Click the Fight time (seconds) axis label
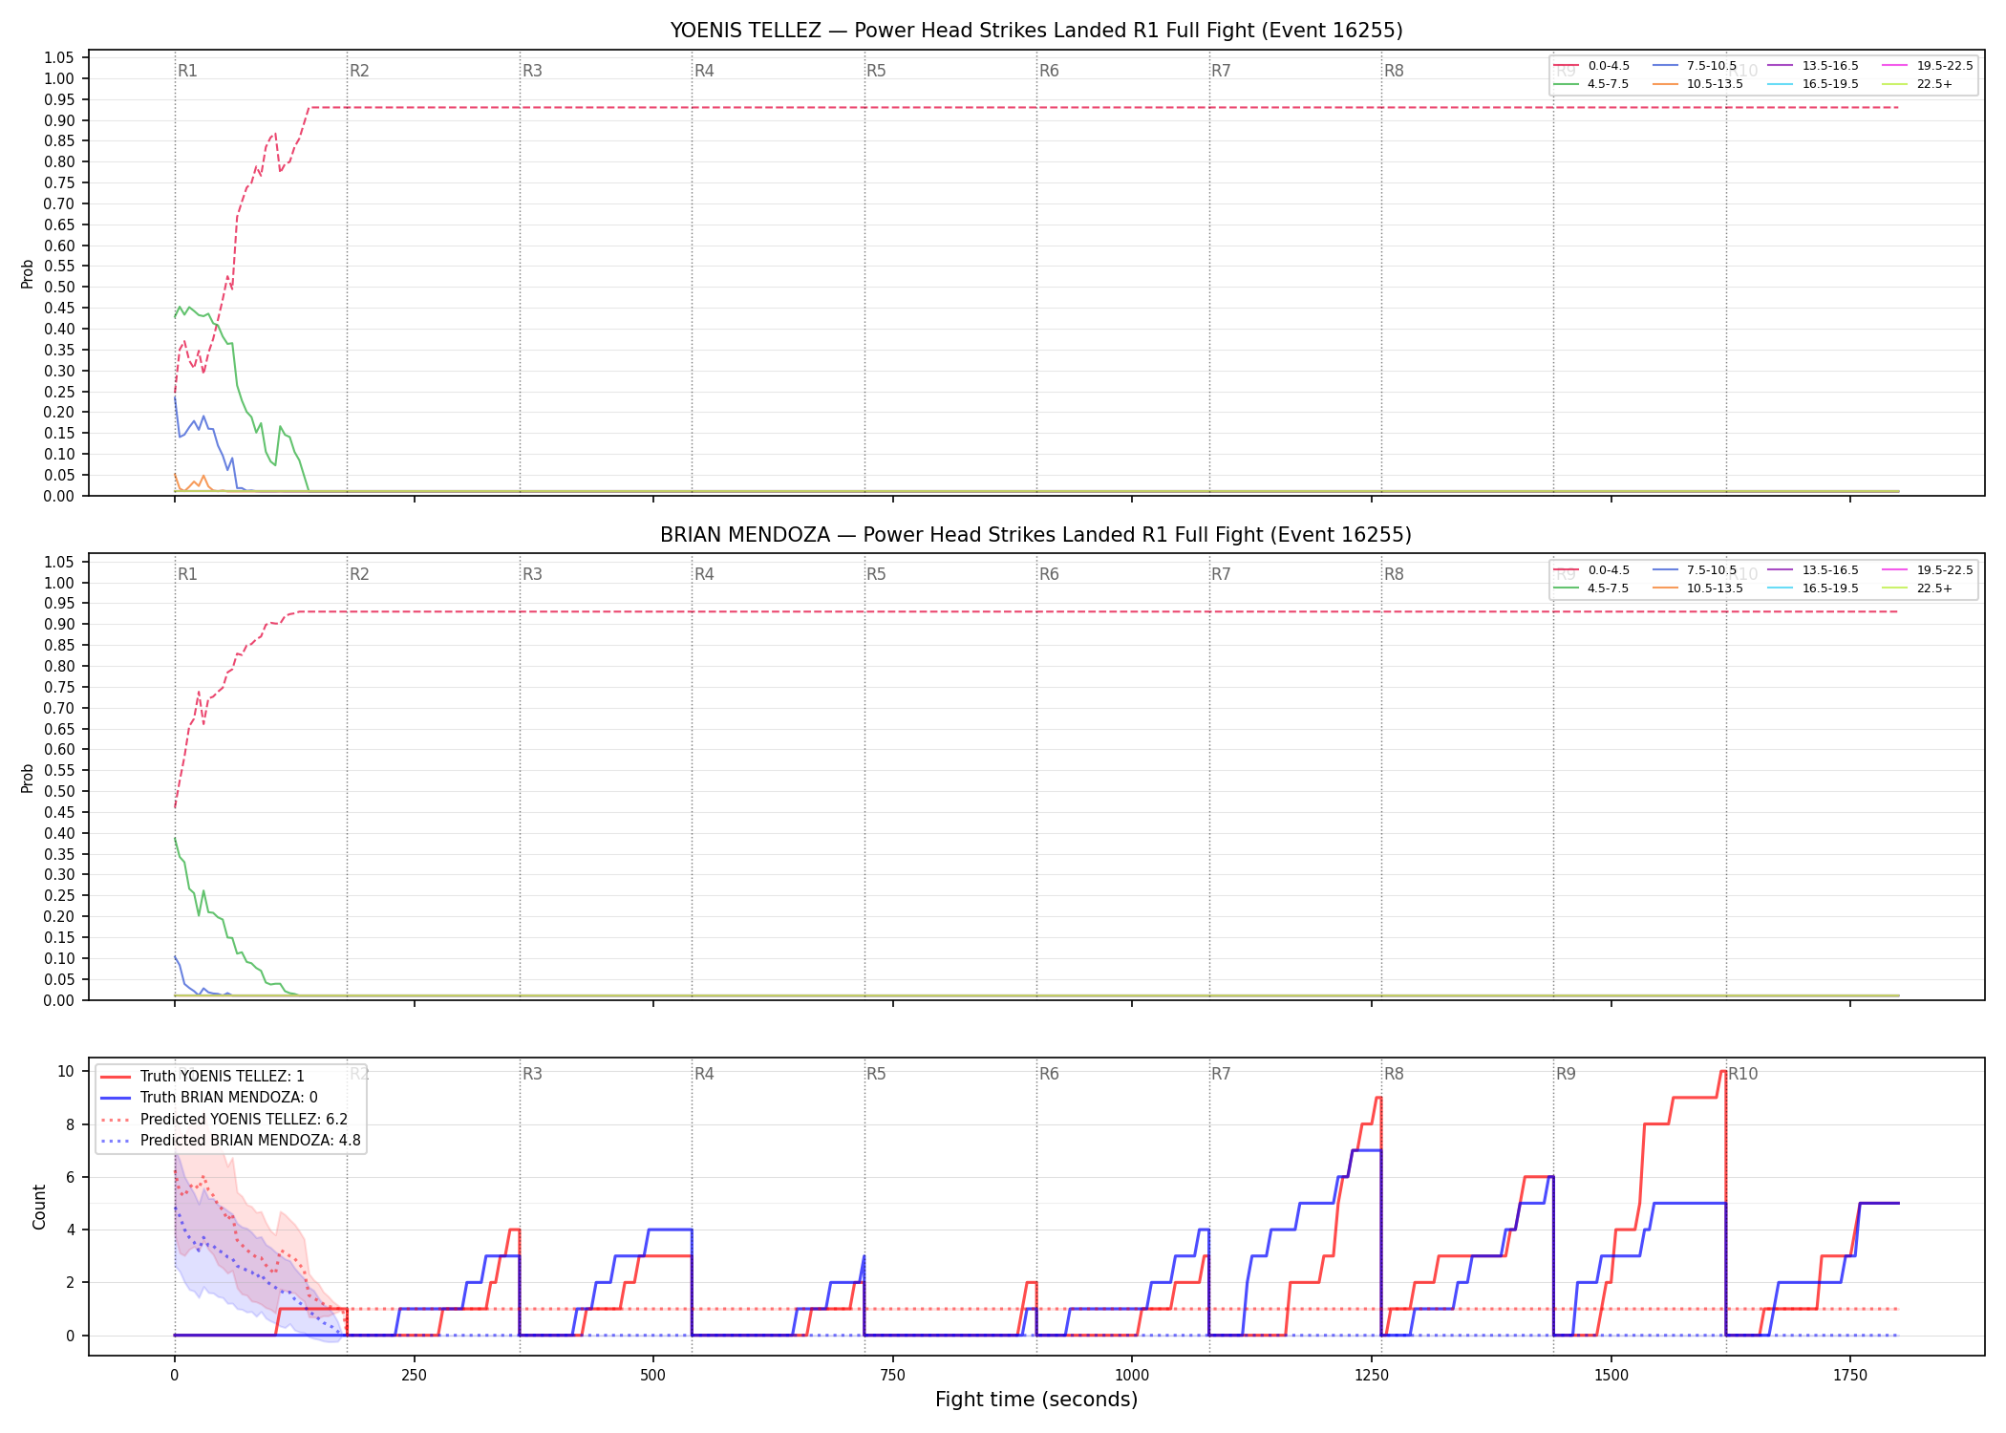 point(1036,1400)
